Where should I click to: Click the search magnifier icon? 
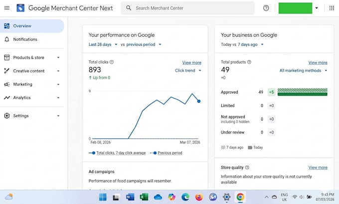coord(129,8)
